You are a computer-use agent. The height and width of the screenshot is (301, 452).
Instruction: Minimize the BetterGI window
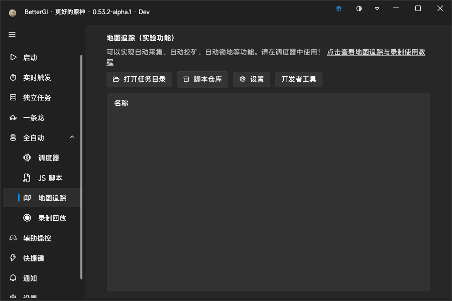click(396, 9)
